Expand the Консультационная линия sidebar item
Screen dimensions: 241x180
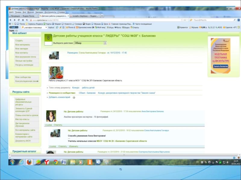point(27,81)
